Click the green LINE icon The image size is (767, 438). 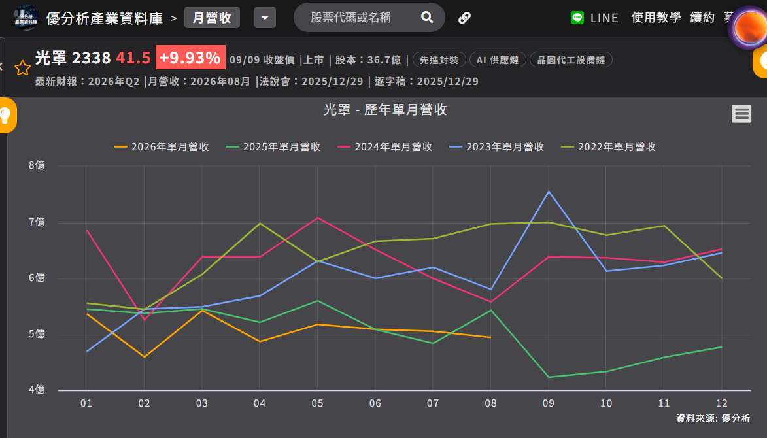(577, 18)
